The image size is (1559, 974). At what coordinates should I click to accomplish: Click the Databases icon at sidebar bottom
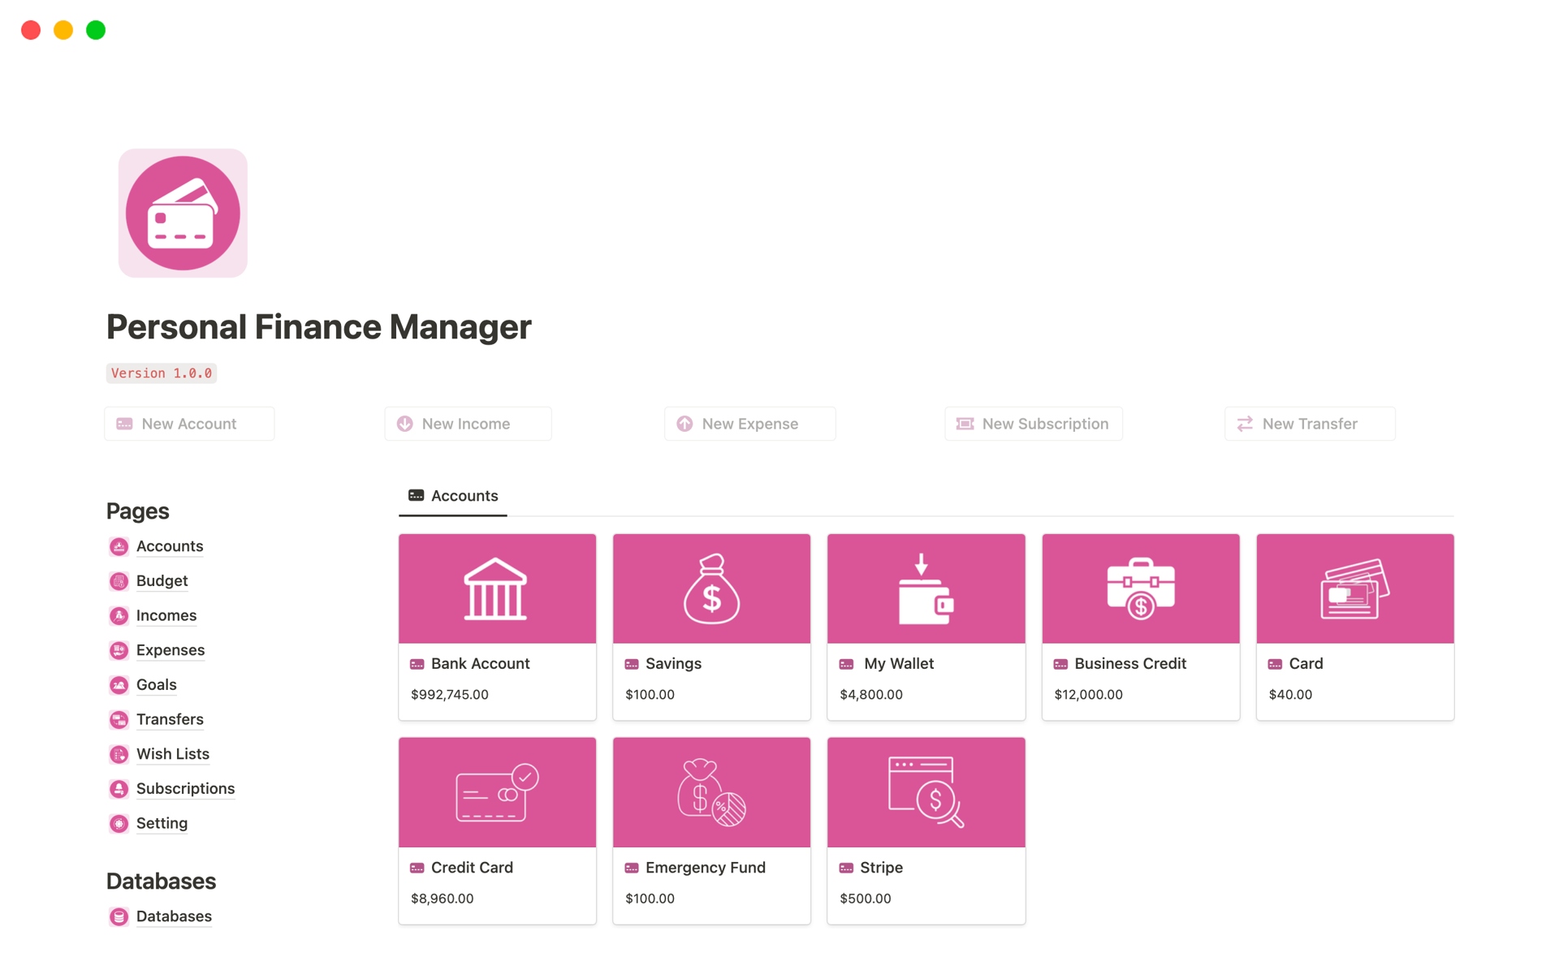click(x=119, y=916)
